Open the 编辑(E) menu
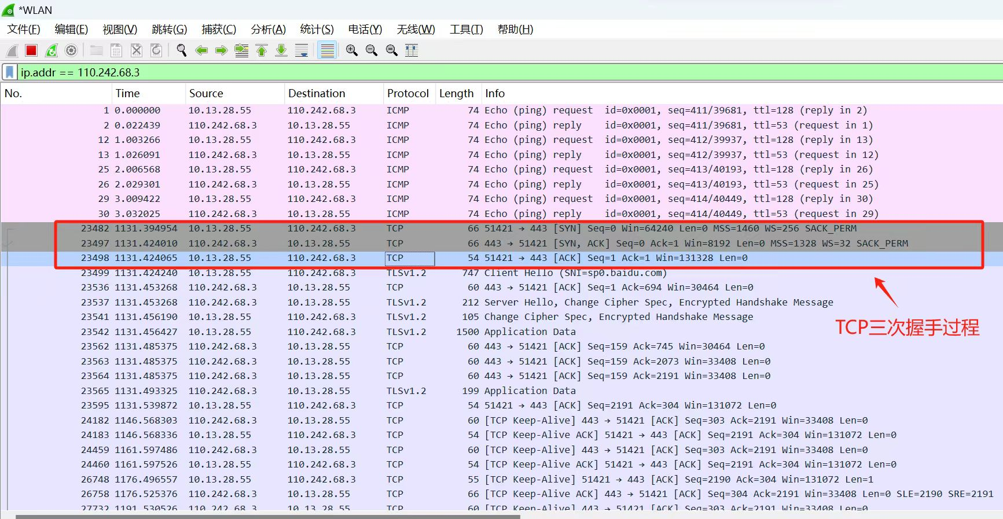1003x519 pixels. point(71,30)
